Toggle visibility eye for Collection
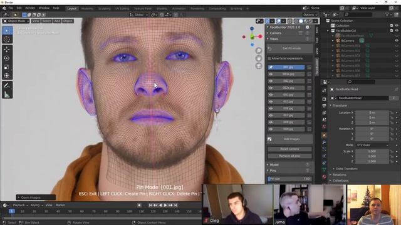This screenshot has width=401, height=225. (397, 26)
